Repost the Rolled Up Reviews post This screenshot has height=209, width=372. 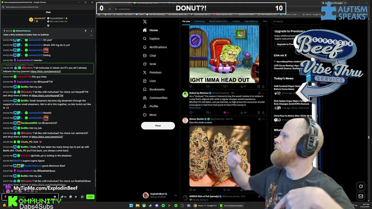(x=208, y=112)
